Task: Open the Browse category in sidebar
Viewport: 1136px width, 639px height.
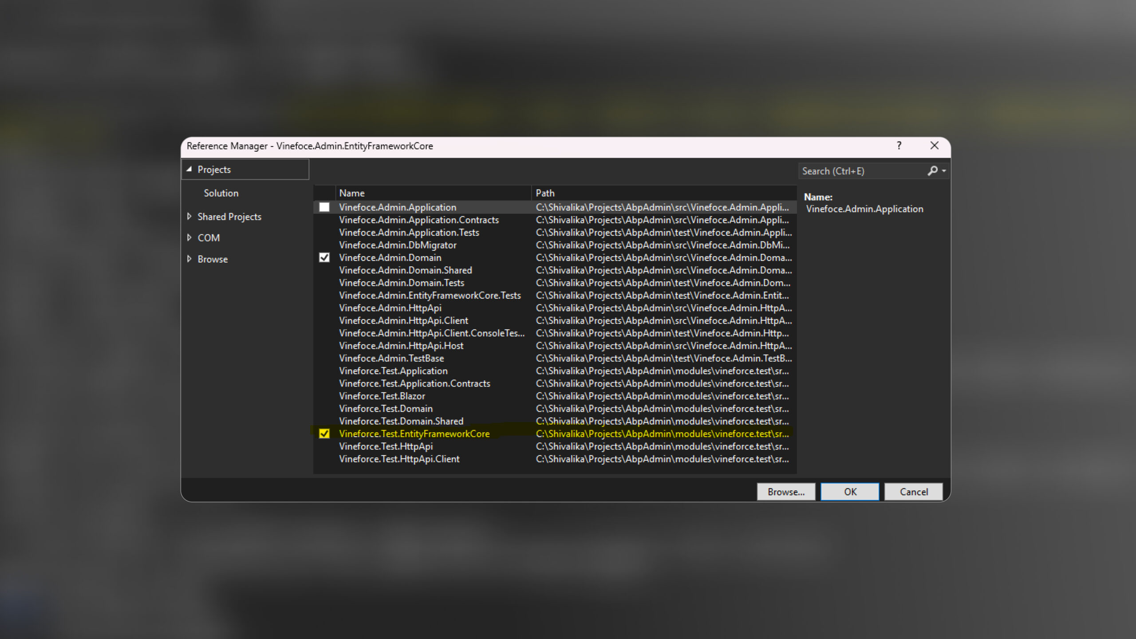Action: 213,259
